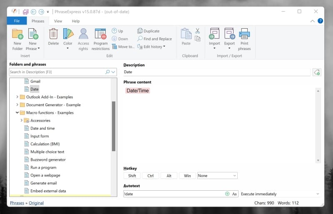
Task: Click the Cut scissors icon
Action: [x=197, y=31]
